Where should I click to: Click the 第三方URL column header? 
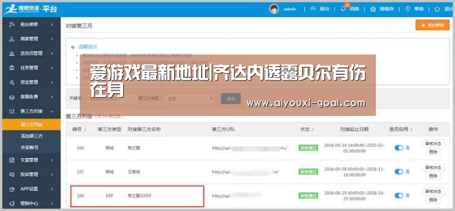tap(223, 130)
